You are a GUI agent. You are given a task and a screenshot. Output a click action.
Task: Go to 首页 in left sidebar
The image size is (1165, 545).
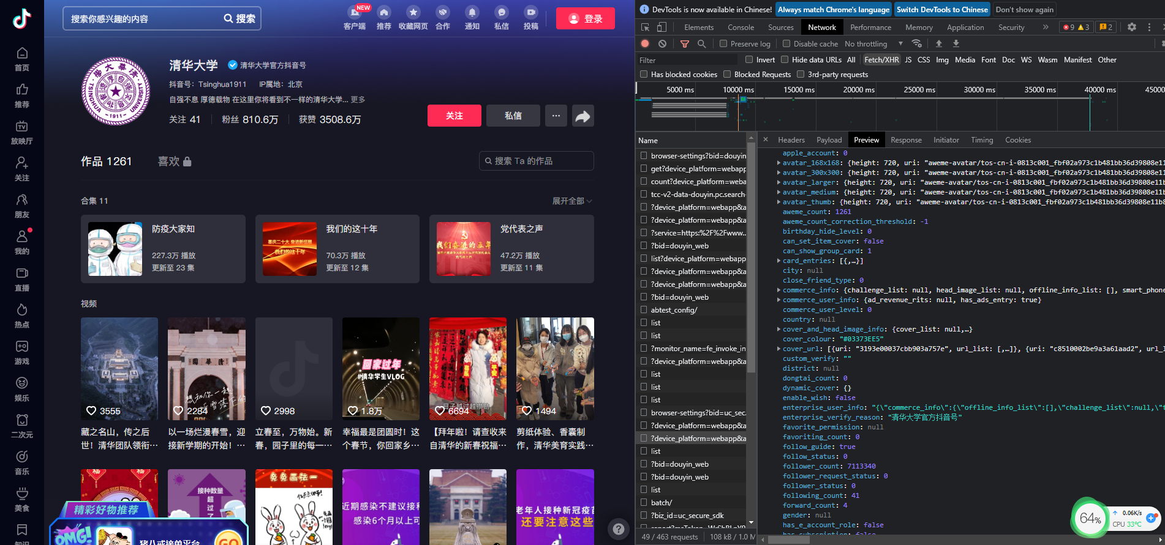pyautogui.click(x=22, y=59)
